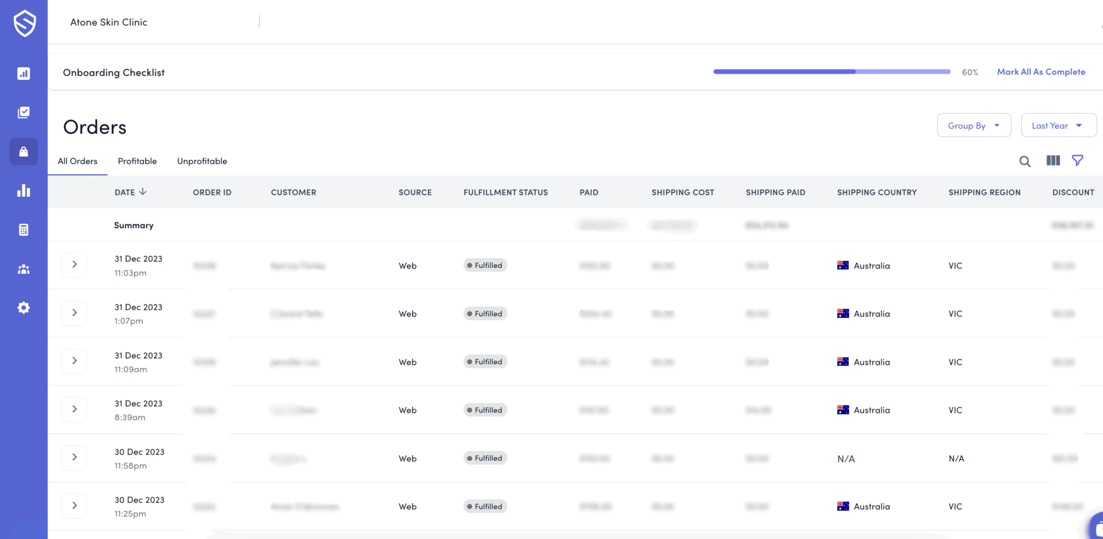Open the settings gear icon in sidebar
1103x539 pixels.
(x=24, y=308)
